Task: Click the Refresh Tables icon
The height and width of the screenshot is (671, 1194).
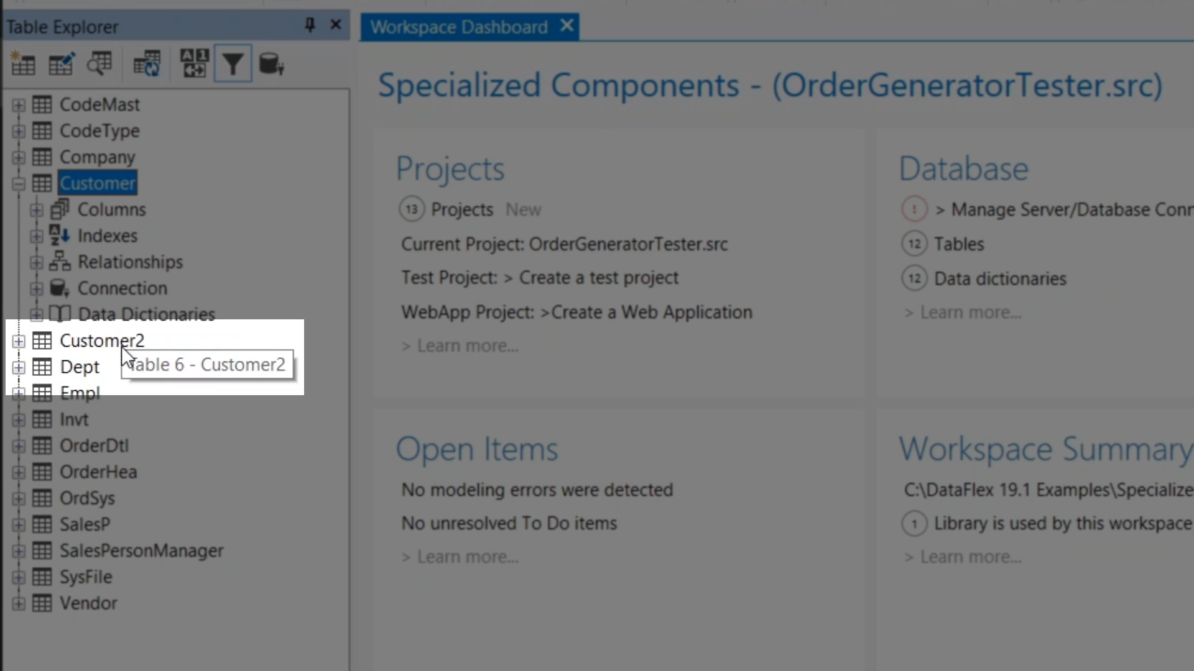Action: [x=147, y=63]
